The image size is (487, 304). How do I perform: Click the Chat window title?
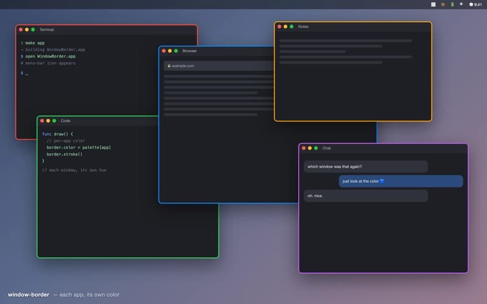pyautogui.click(x=327, y=148)
